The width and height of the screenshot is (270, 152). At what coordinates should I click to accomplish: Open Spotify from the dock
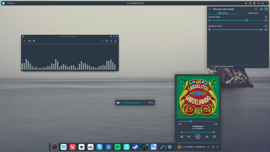pos(117,147)
